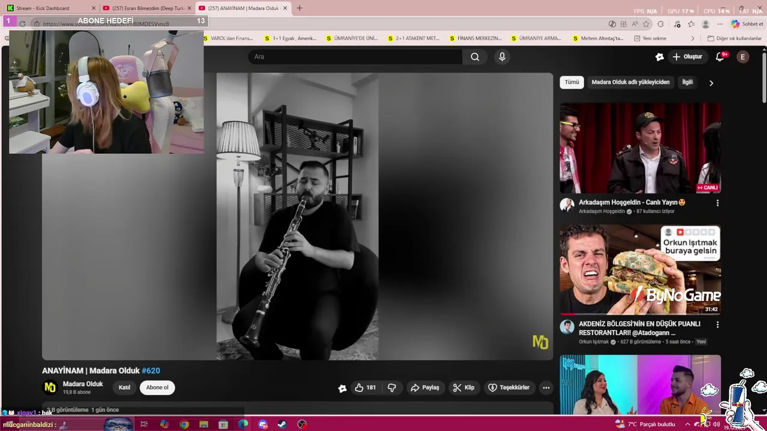Click the clarinet video player
The height and width of the screenshot is (431, 767).
(297, 217)
